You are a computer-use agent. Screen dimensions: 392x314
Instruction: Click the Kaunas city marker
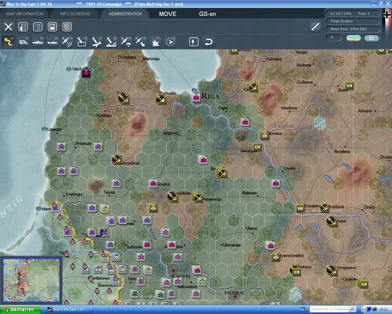click(x=174, y=271)
